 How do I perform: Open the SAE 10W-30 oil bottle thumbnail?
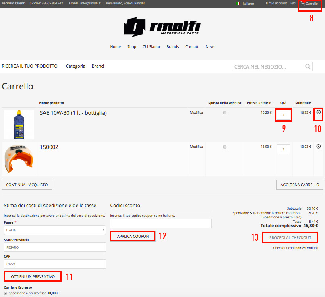pyautogui.click(x=19, y=125)
